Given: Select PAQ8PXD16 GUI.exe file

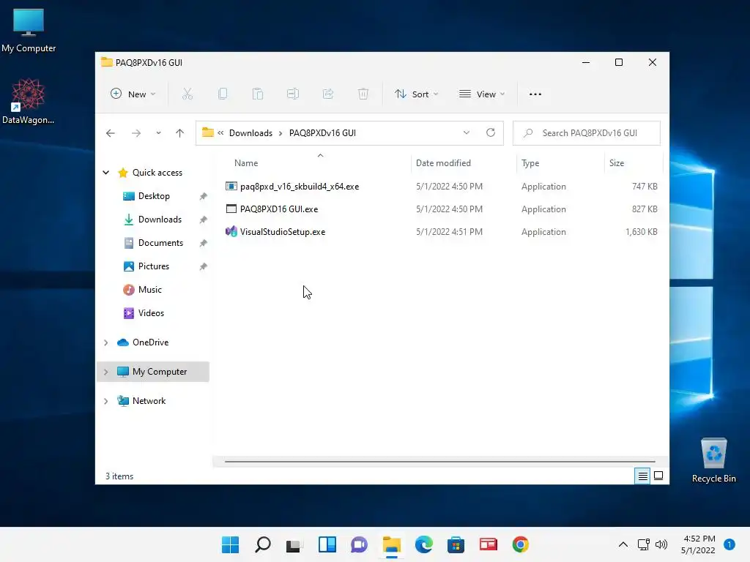Looking at the screenshot, I should pyautogui.click(x=279, y=209).
